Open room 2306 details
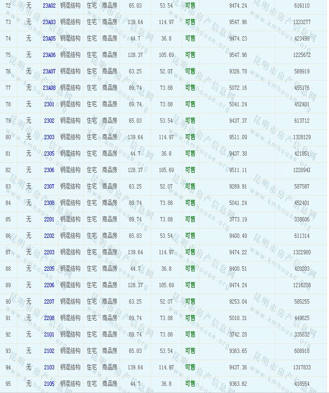Screen dimensions: 329x393 pos(49,170)
